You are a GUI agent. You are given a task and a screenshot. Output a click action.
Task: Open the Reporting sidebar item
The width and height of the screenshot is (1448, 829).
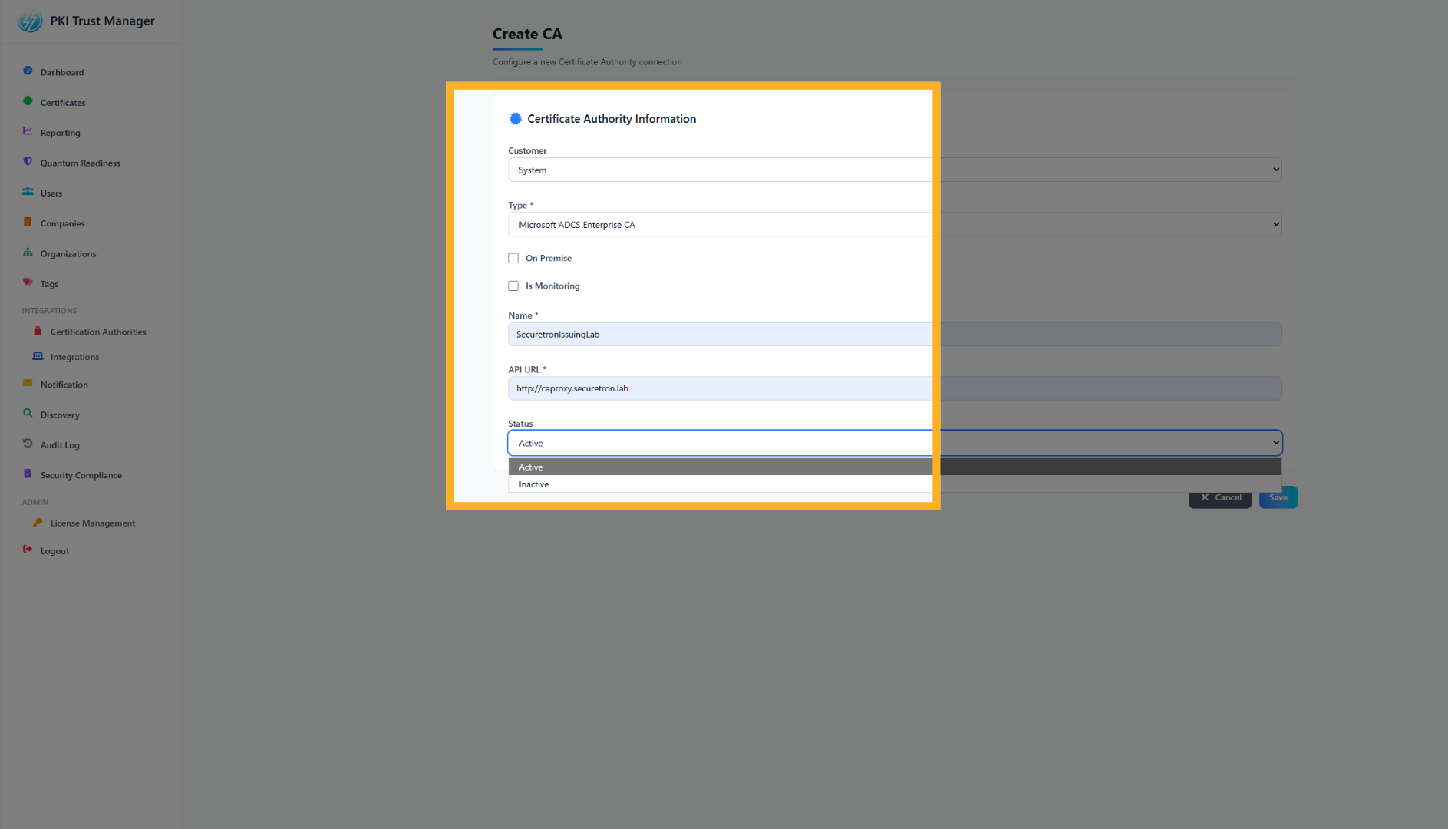[61, 133]
